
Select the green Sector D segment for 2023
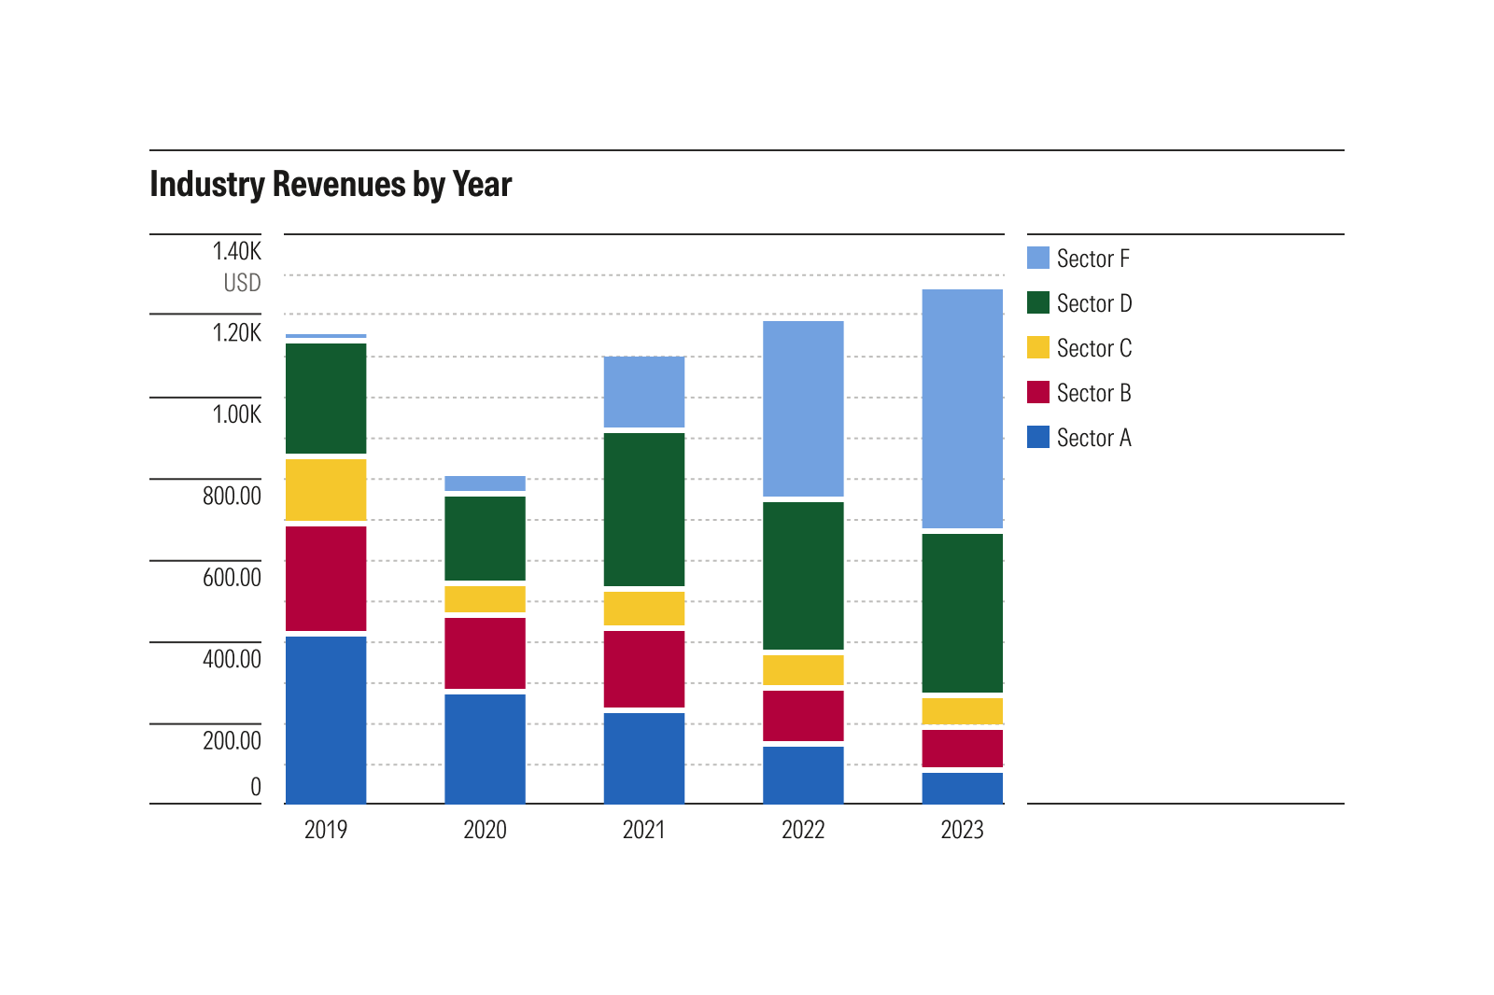(962, 611)
